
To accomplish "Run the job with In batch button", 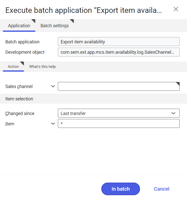I will click(x=121, y=189).
